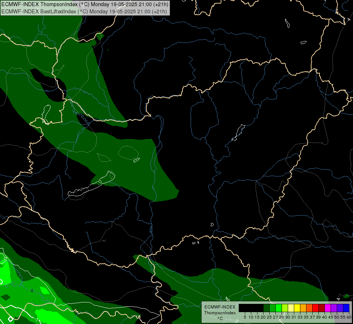The image size is (353, 324).
Task: Click the legend tick value 33
Action: point(300,317)
